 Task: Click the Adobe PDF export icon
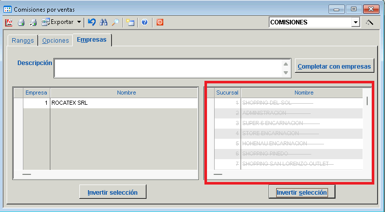tap(9, 22)
